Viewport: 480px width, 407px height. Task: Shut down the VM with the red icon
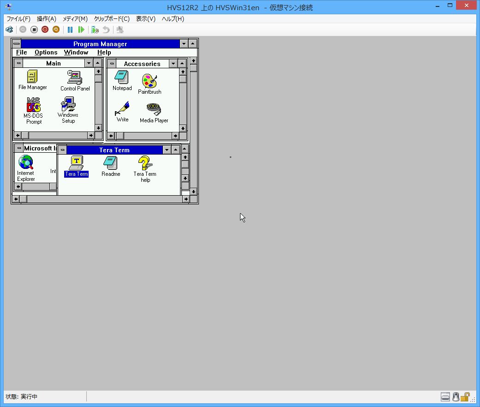coord(45,30)
